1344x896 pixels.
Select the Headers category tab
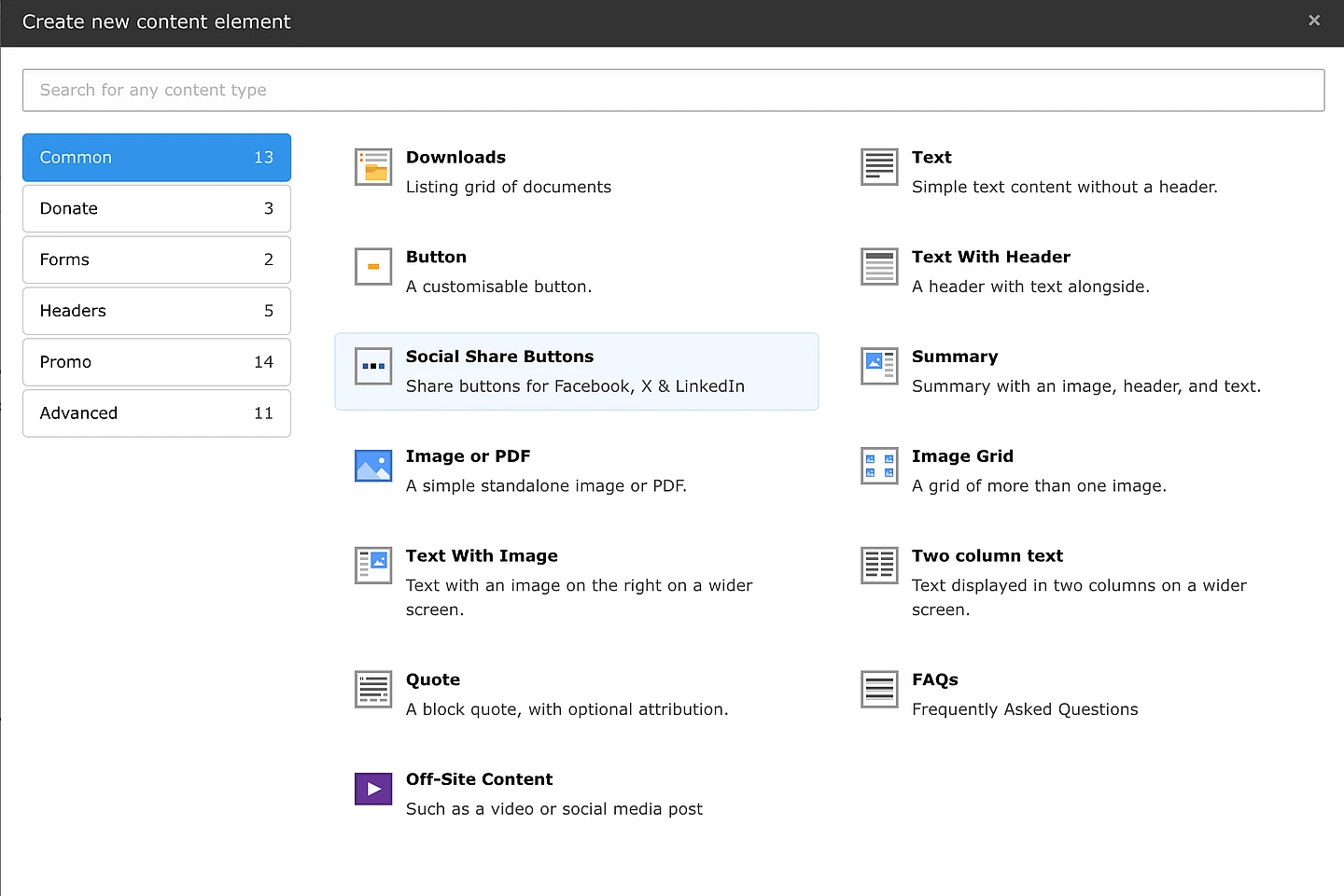[x=157, y=311]
